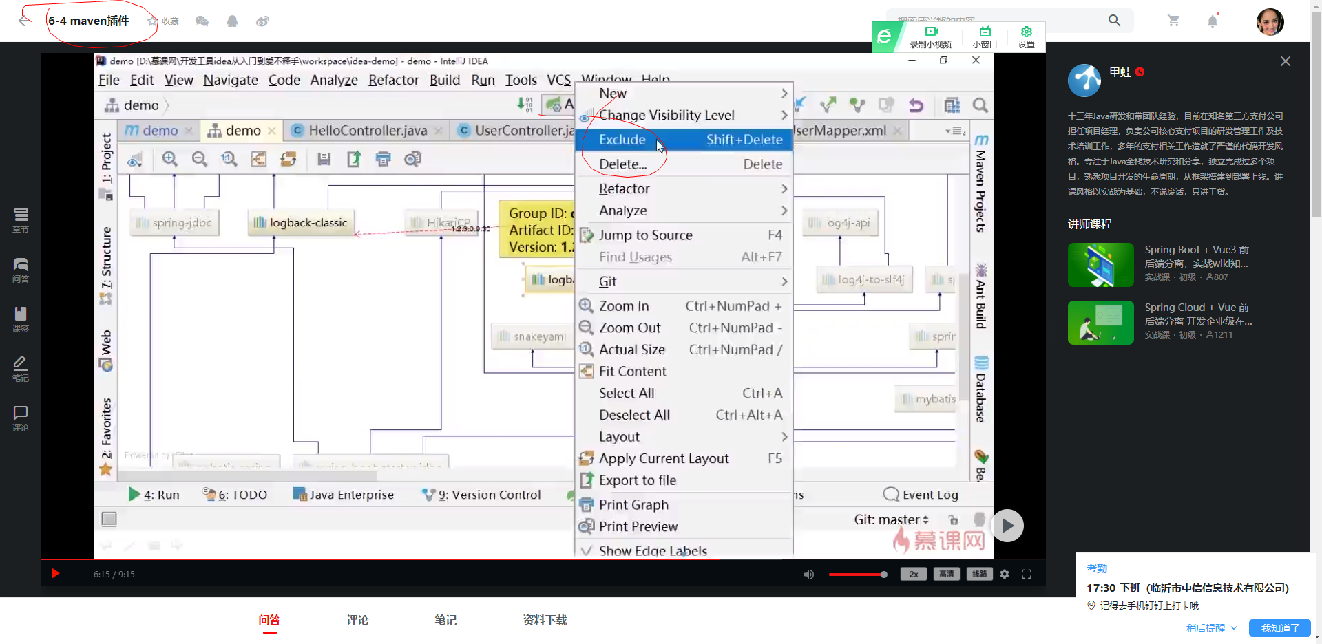Click 线路 line button

coord(979,574)
